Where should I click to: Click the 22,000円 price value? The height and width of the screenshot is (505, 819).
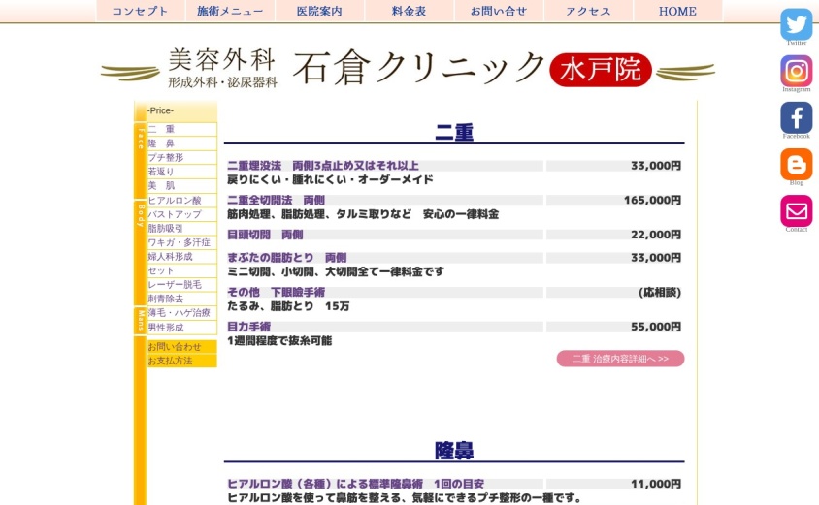(x=656, y=235)
